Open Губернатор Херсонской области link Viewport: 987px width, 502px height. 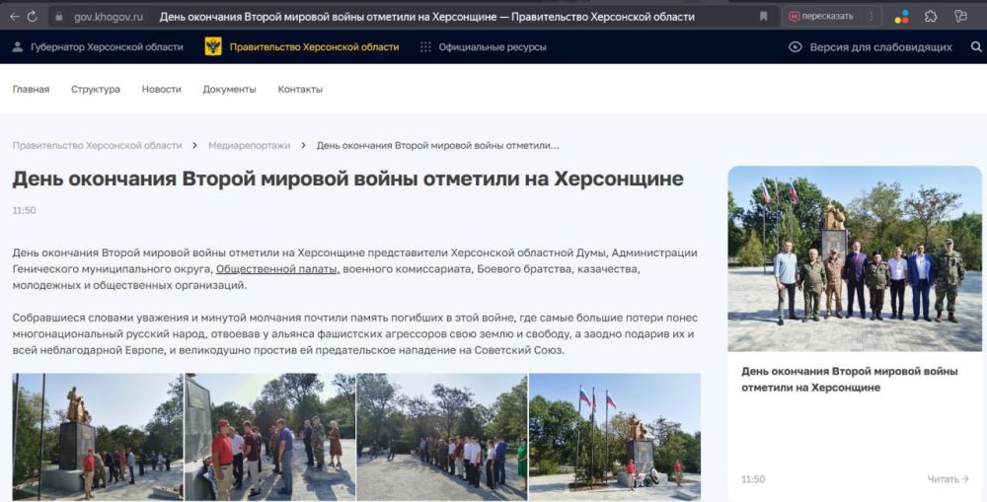pyautogui.click(x=107, y=47)
